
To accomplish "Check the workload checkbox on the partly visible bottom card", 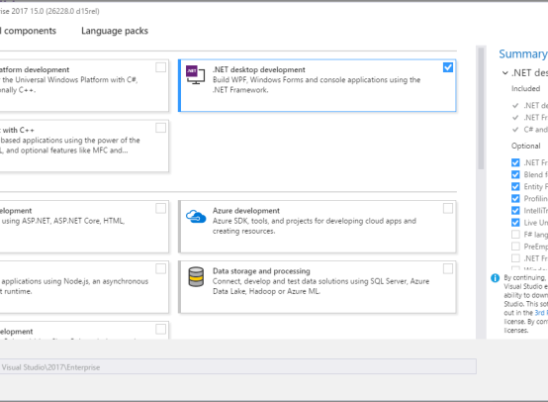I will tap(161, 330).
